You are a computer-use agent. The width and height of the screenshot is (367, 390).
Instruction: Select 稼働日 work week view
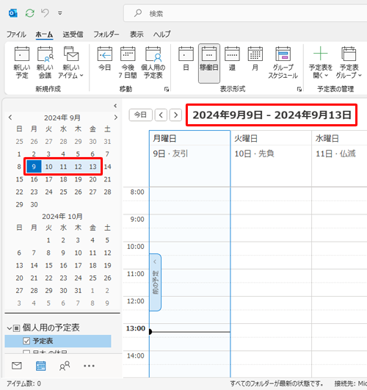click(209, 63)
